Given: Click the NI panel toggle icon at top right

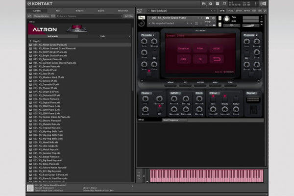Looking at the screenshot, I should click(263, 4).
